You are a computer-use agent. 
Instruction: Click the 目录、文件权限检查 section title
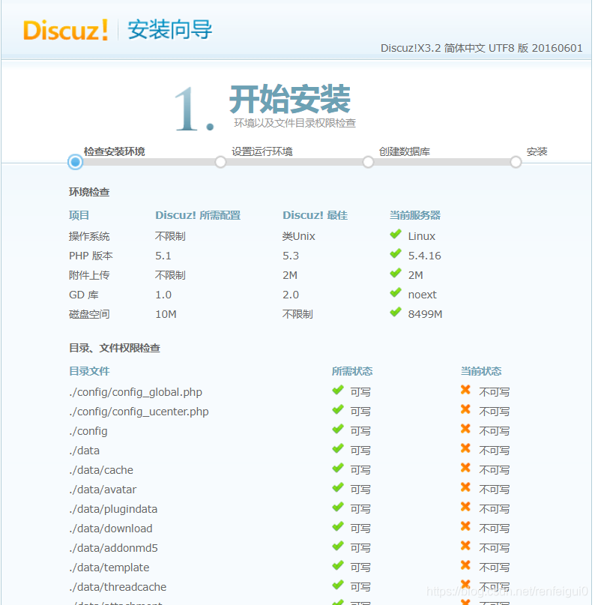click(115, 348)
